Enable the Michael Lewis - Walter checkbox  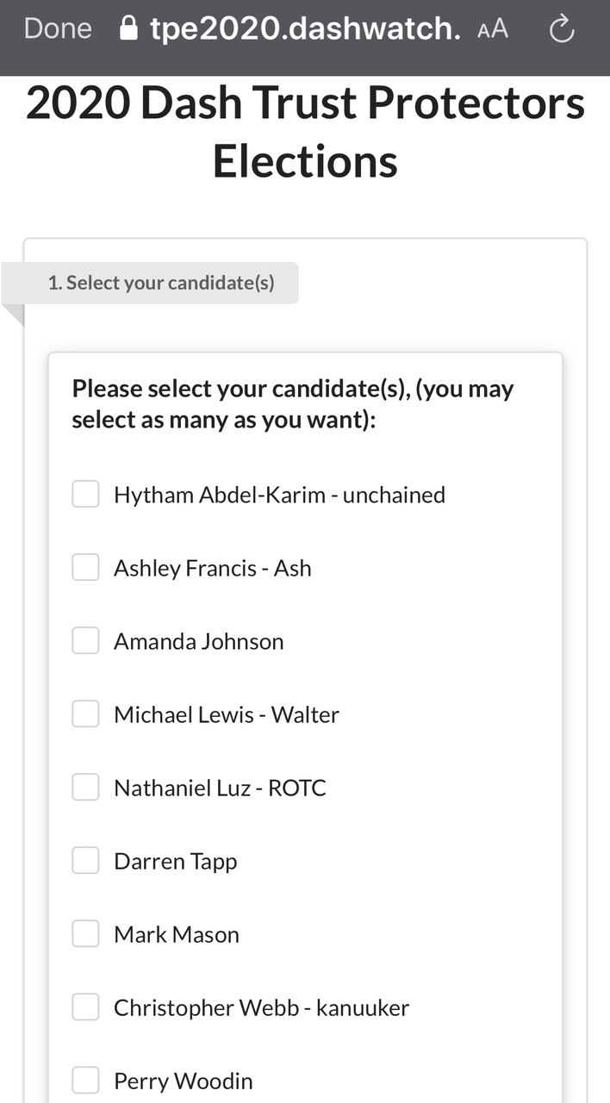point(85,714)
